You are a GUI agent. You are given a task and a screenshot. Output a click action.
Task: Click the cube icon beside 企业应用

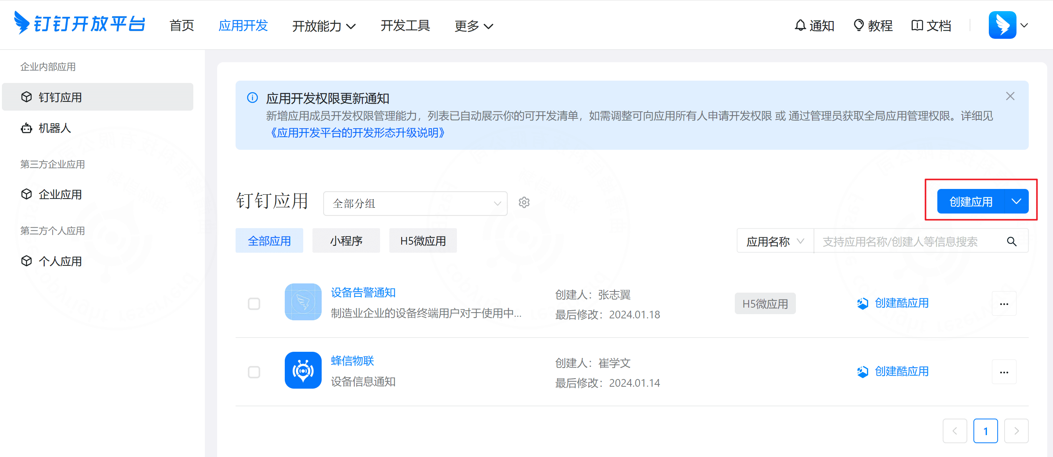pos(27,194)
